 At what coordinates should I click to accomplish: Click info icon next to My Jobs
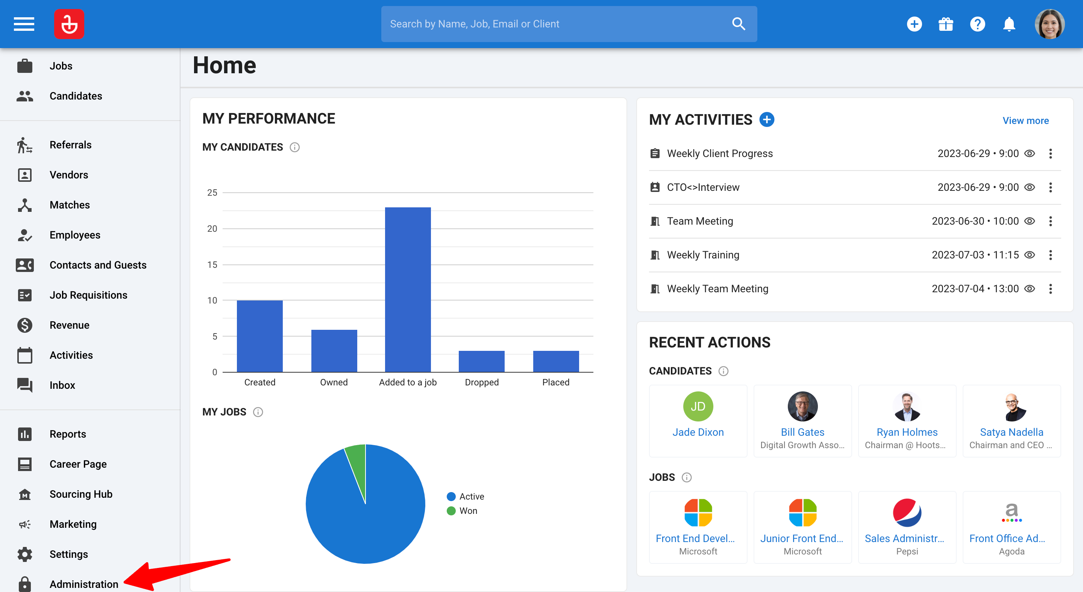(258, 412)
